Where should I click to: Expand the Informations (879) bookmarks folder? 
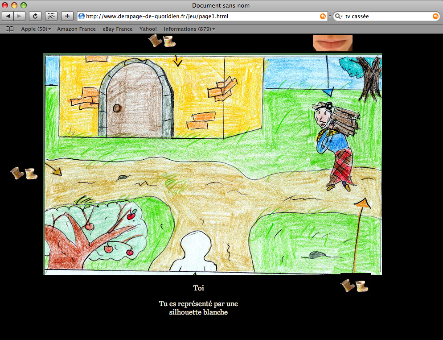point(189,29)
